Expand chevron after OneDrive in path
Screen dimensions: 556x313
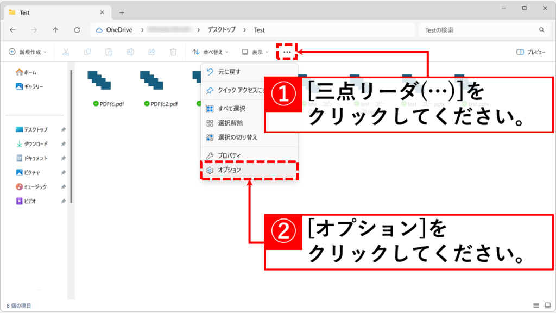(142, 30)
